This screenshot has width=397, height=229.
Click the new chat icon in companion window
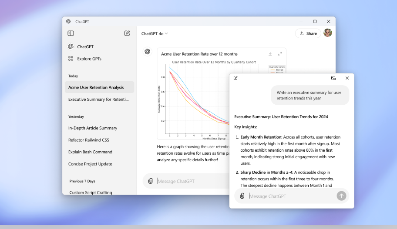click(236, 78)
